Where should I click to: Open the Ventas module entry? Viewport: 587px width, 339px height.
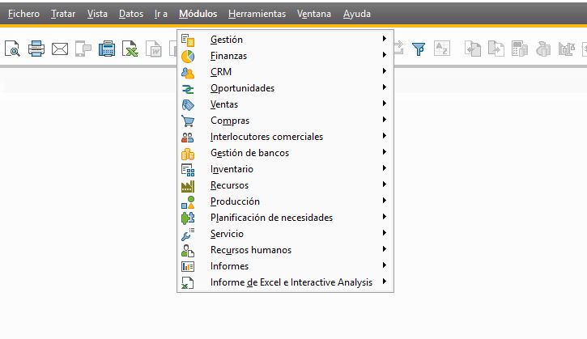(x=223, y=104)
